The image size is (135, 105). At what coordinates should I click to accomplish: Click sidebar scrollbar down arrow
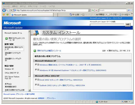(29, 90)
